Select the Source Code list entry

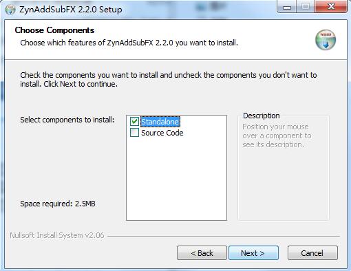point(162,133)
